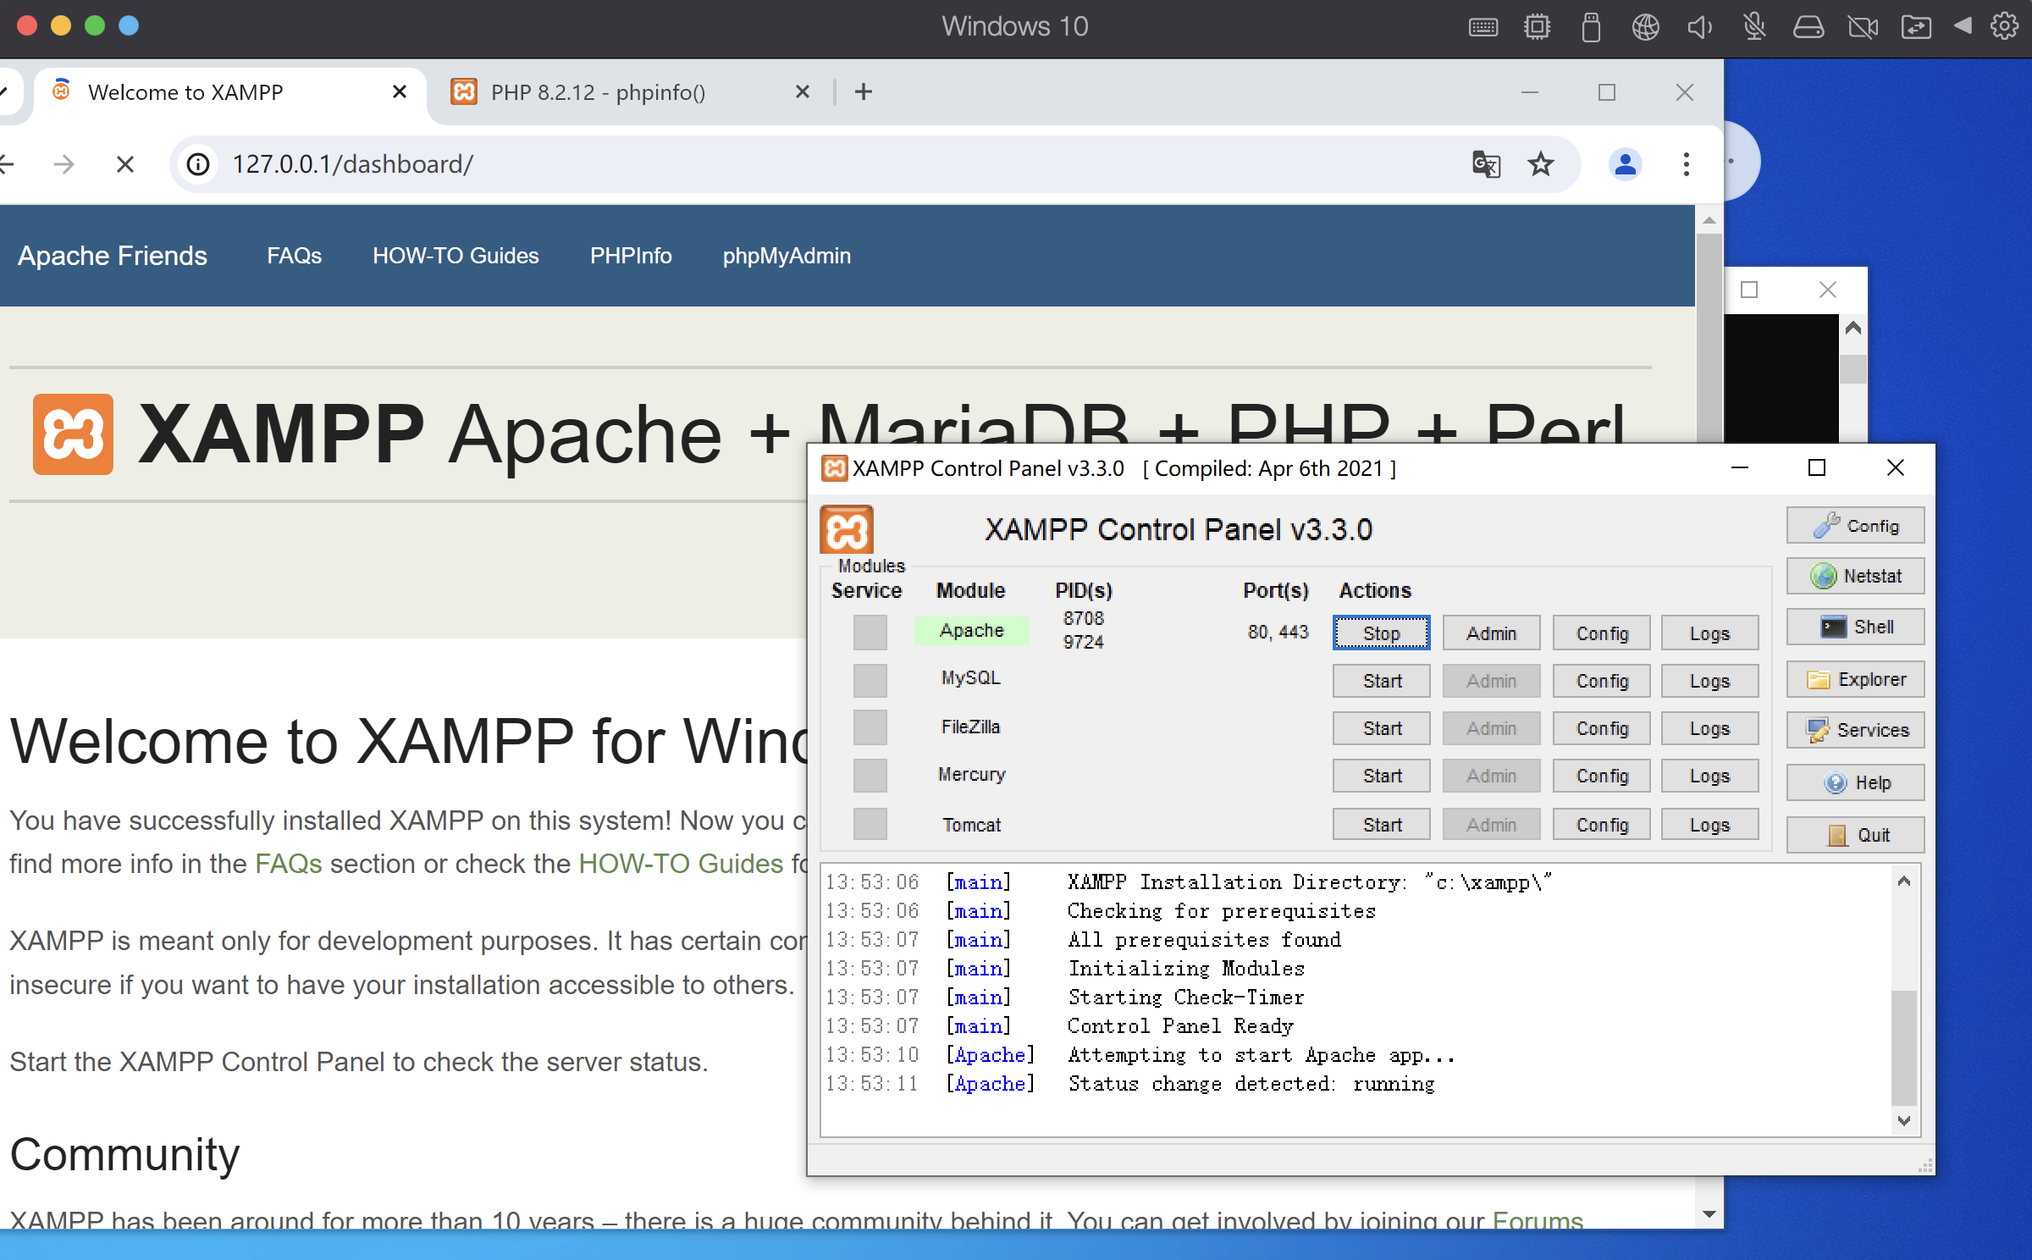2032x1260 pixels.
Task: Click HOW-TO Guides link in welcome text
Action: 681,864
